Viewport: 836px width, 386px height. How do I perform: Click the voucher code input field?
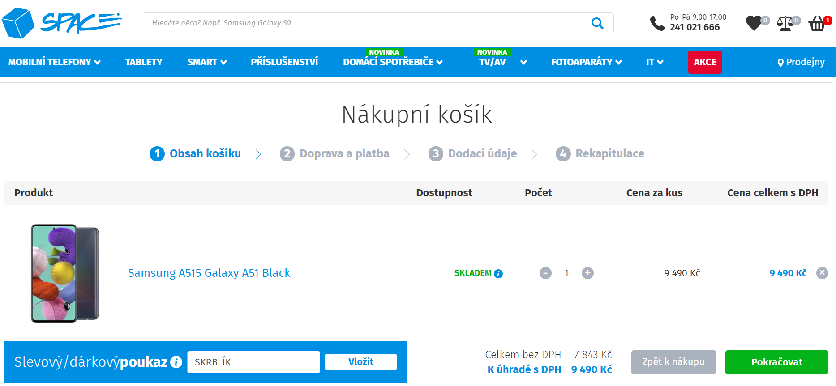(x=253, y=362)
